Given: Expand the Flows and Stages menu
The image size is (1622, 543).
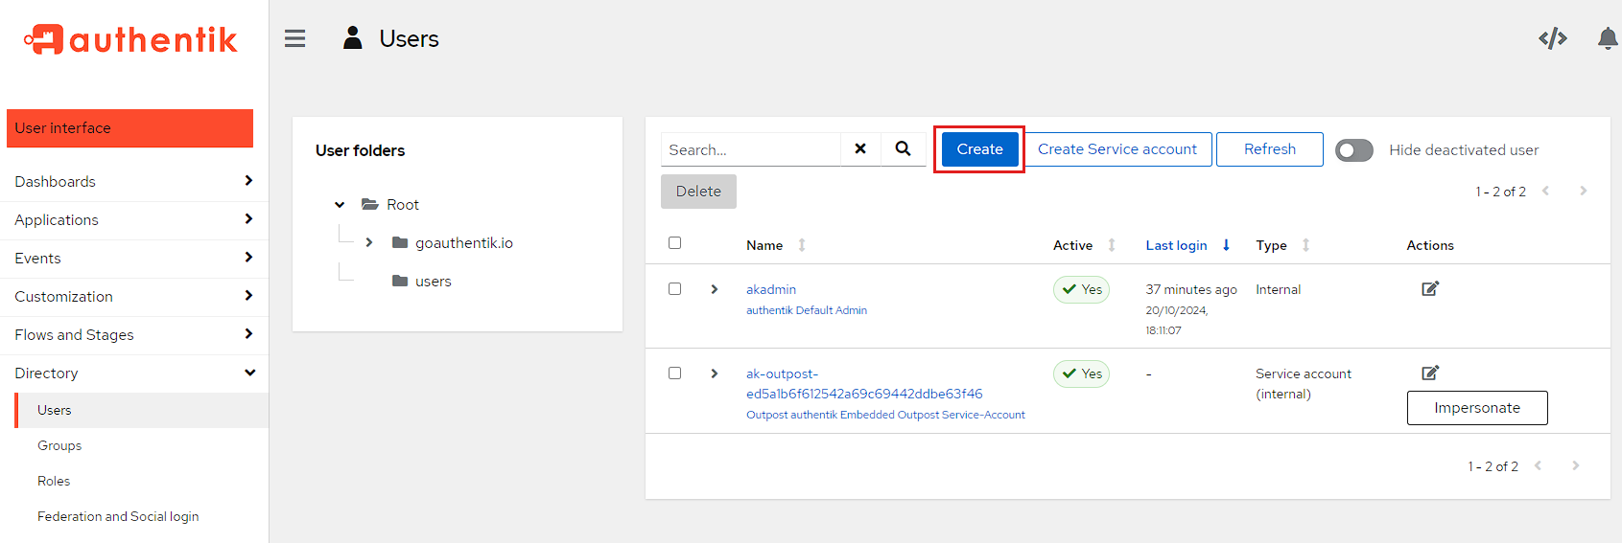Looking at the screenshot, I should [133, 334].
